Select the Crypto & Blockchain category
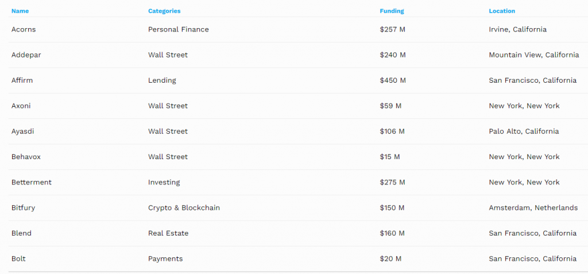This screenshot has width=588, height=274. point(184,208)
